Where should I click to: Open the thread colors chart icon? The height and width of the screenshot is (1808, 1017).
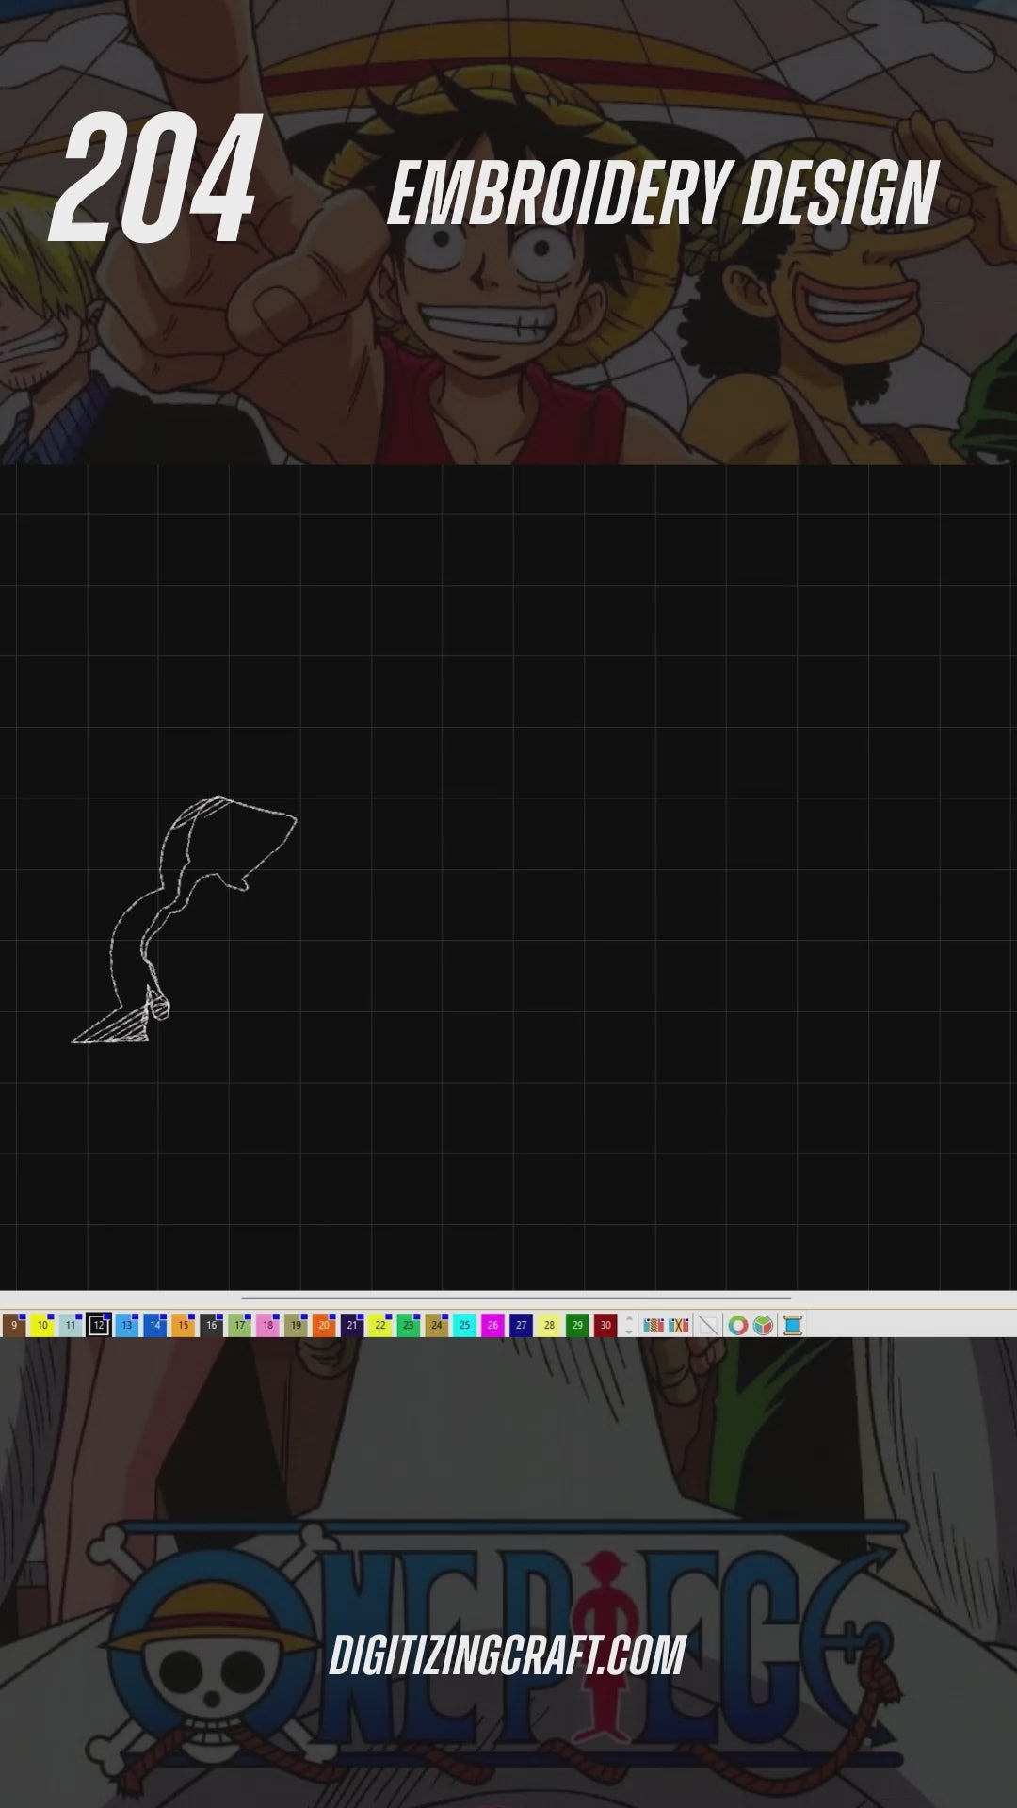tap(653, 1326)
